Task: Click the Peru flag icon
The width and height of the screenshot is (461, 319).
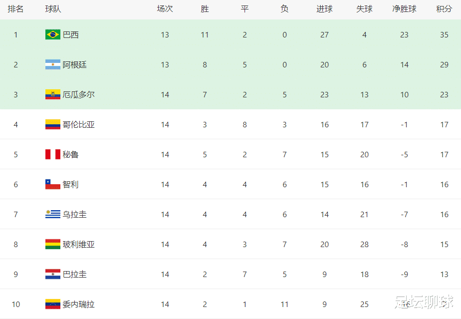Action: click(53, 154)
